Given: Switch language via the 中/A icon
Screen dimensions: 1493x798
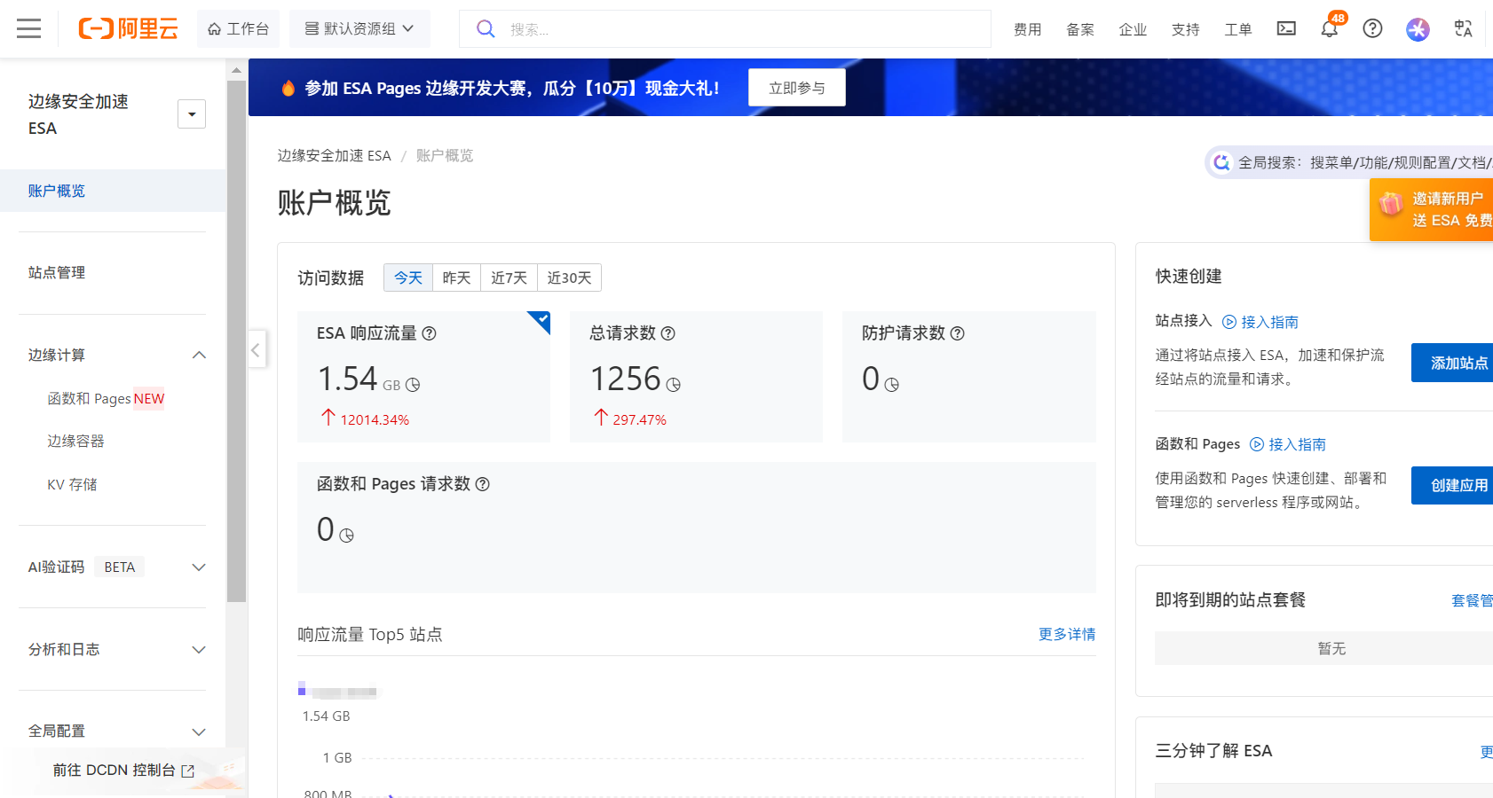Looking at the screenshot, I should pyautogui.click(x=1463, y=28).
